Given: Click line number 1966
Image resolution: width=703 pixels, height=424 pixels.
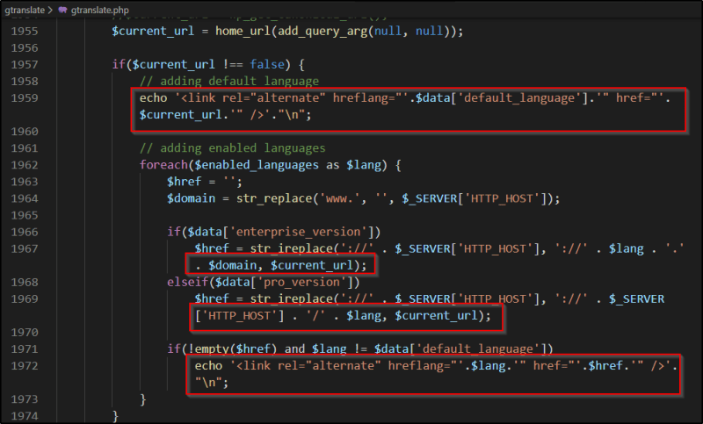Looking at the screenshot, I should (x=25, y=232).
